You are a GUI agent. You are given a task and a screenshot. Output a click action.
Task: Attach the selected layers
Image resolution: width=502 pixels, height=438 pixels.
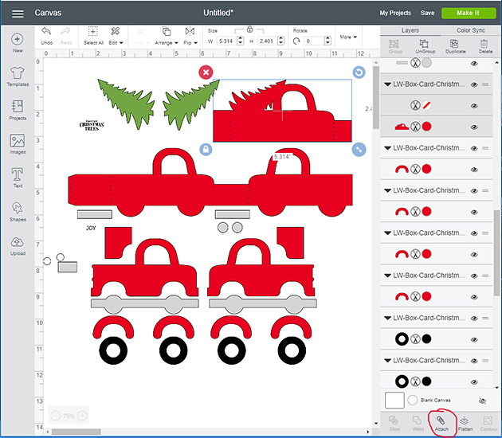[441, 424]
